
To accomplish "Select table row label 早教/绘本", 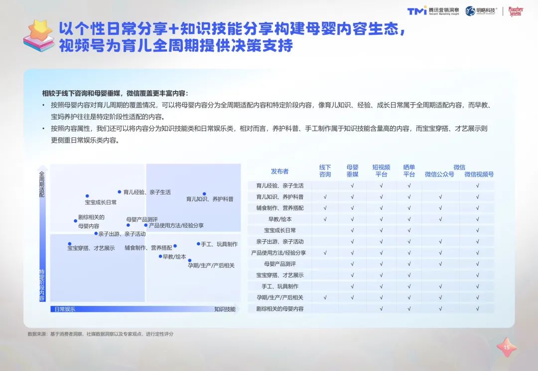I will (x=279, y=219).
